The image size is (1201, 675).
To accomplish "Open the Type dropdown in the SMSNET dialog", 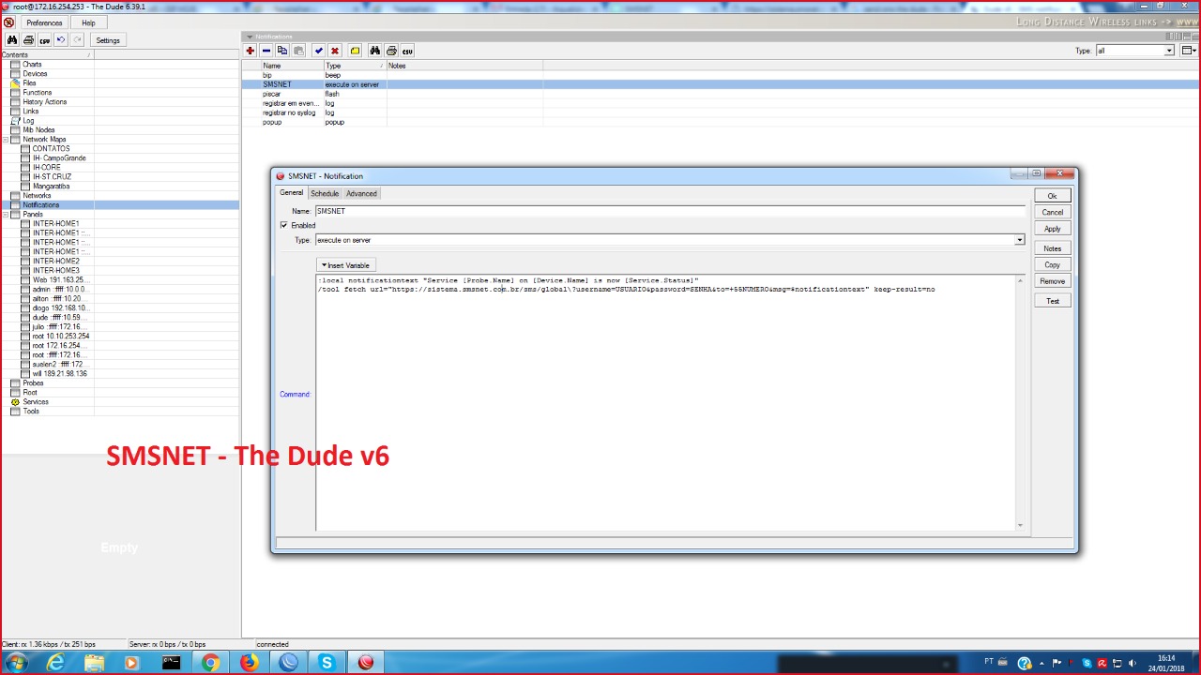I will (x=1020, y=240).
